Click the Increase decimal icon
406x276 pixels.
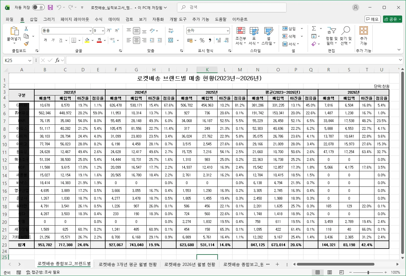pyautogui.click(x=219, y=40)
